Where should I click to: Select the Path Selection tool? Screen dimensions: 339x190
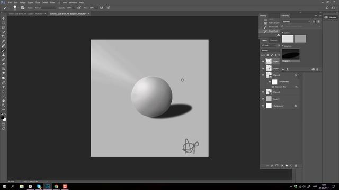point(3,91)
